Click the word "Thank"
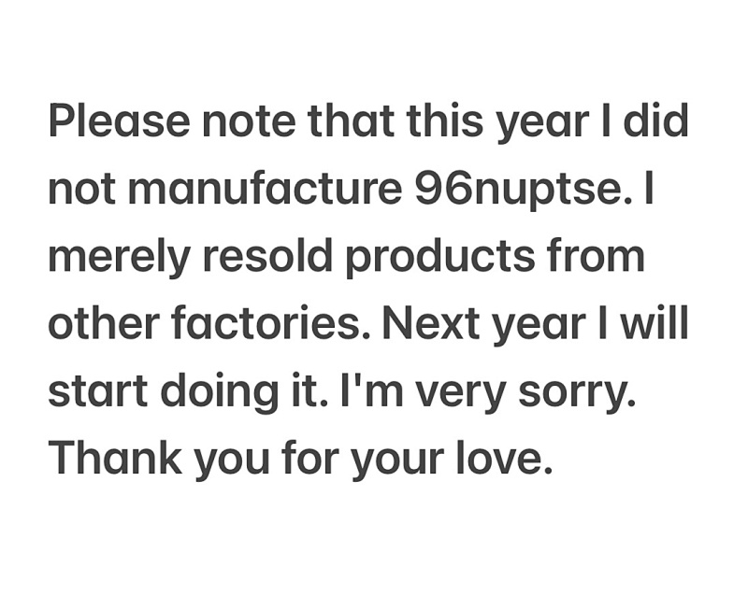Viewport: 748px width, 595px height. [x=115, y=459]
